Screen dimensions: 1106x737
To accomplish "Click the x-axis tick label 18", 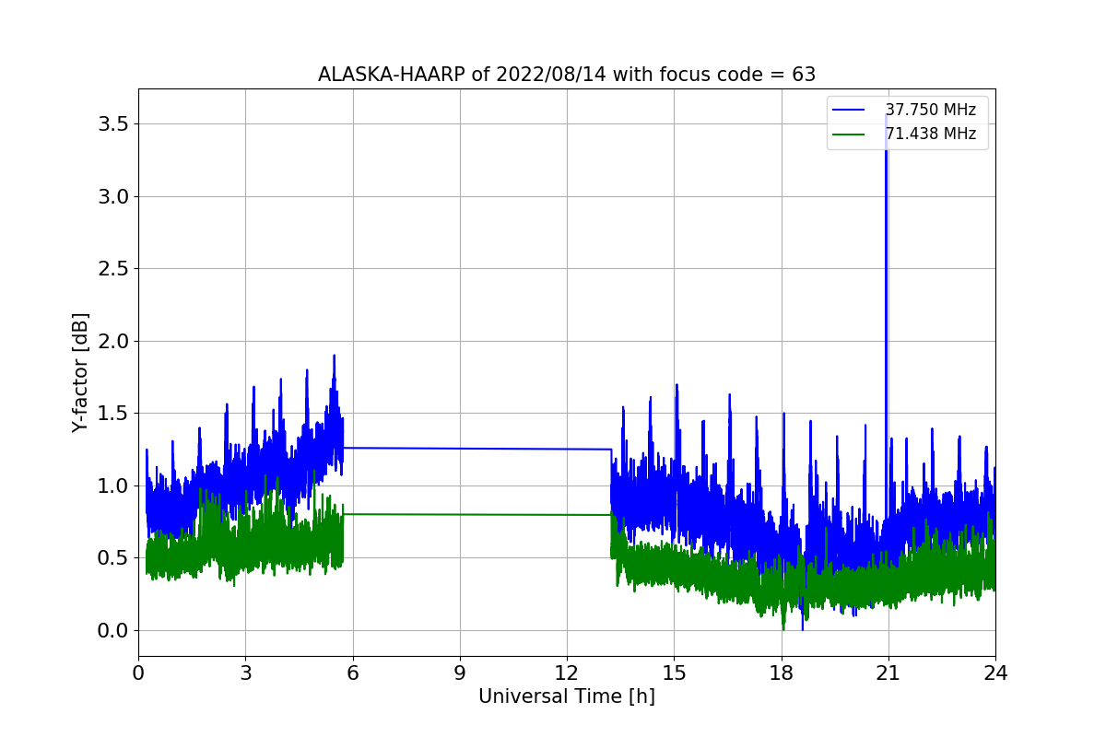I will click(782, 673).
